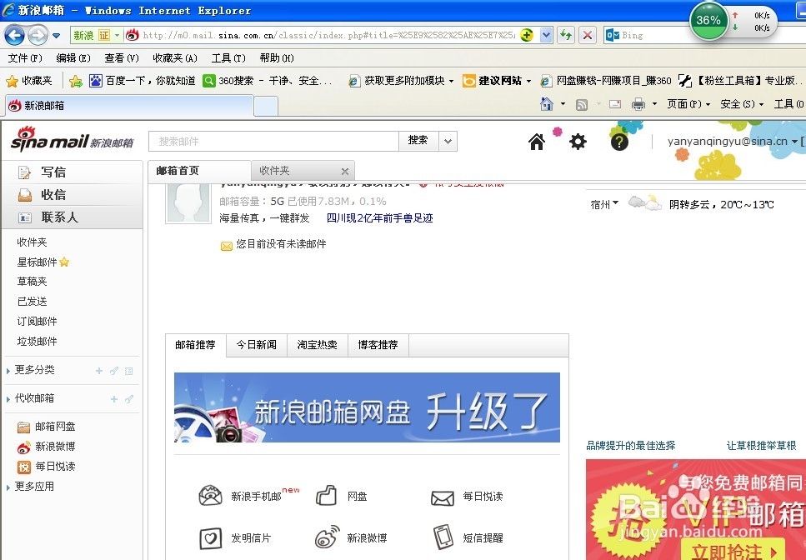Click the stop loading X icon
The height and width of the screenshot is (560, 806).
click(588, 35)
